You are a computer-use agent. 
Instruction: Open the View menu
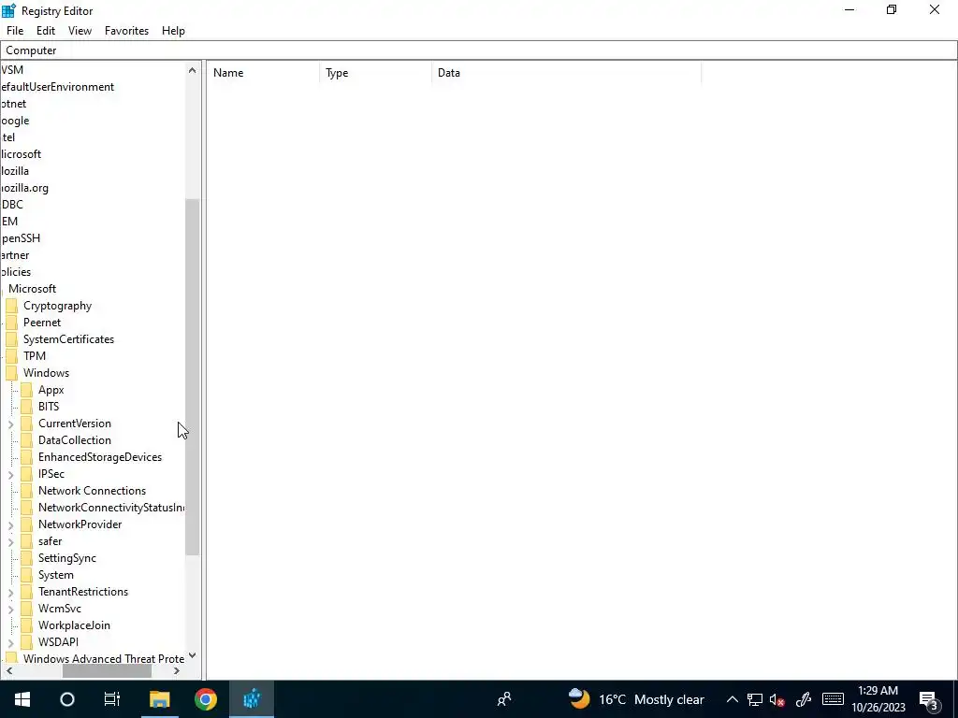coord(80,31)
